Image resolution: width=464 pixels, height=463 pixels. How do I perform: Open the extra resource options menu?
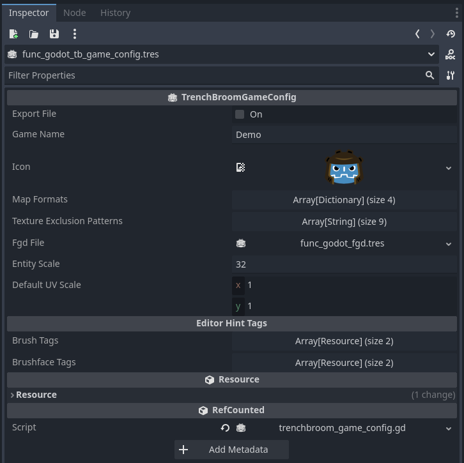pyautogui.click(x=75, y=34)
